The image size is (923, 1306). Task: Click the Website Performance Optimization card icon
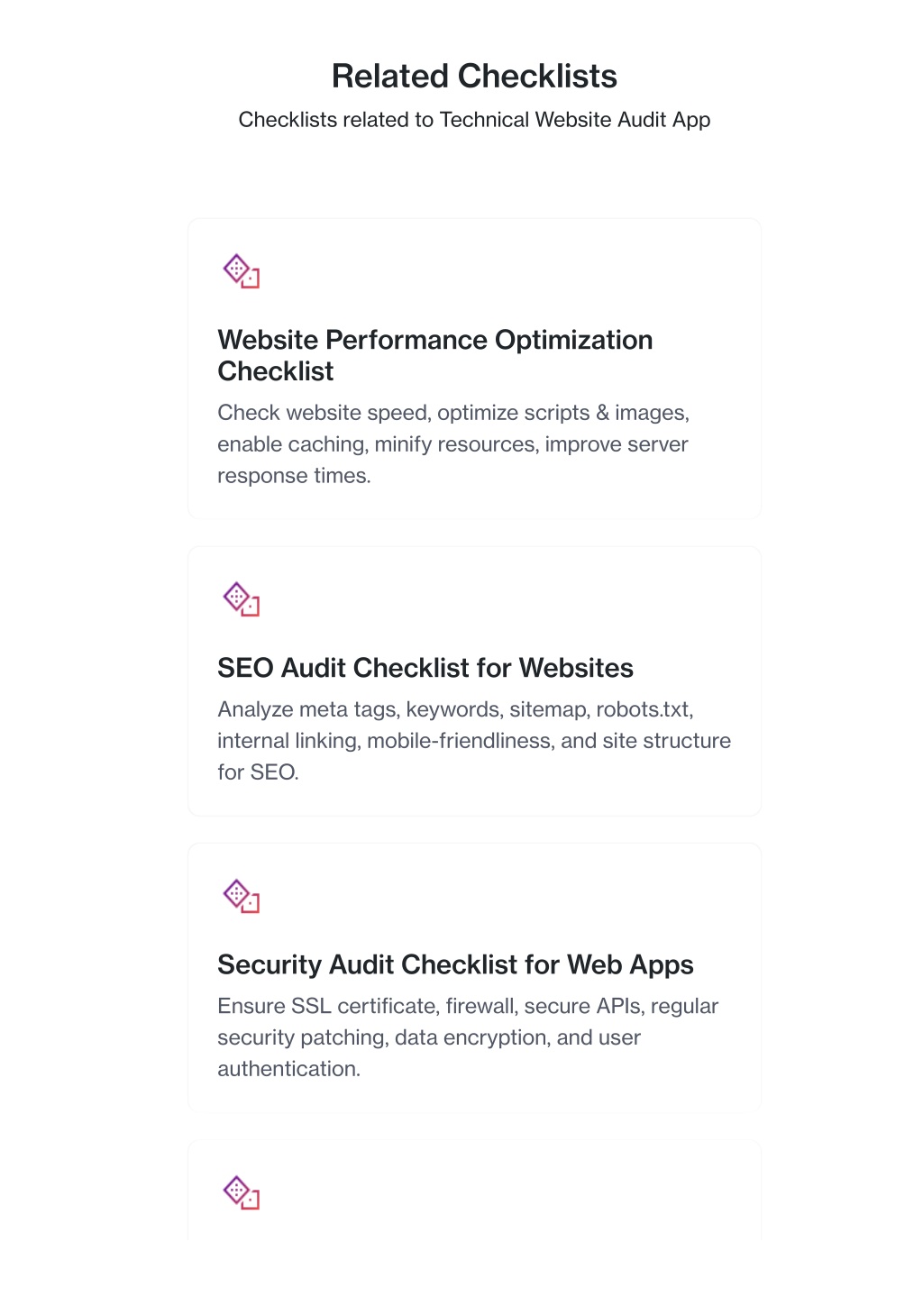point(241,270)
